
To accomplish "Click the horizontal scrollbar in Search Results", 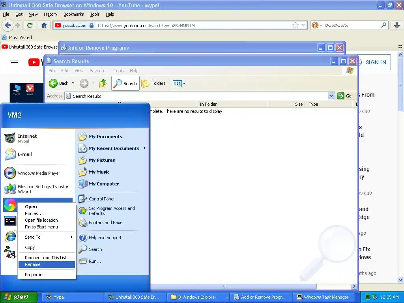I will pyautogui.click(x=233, y=286).
